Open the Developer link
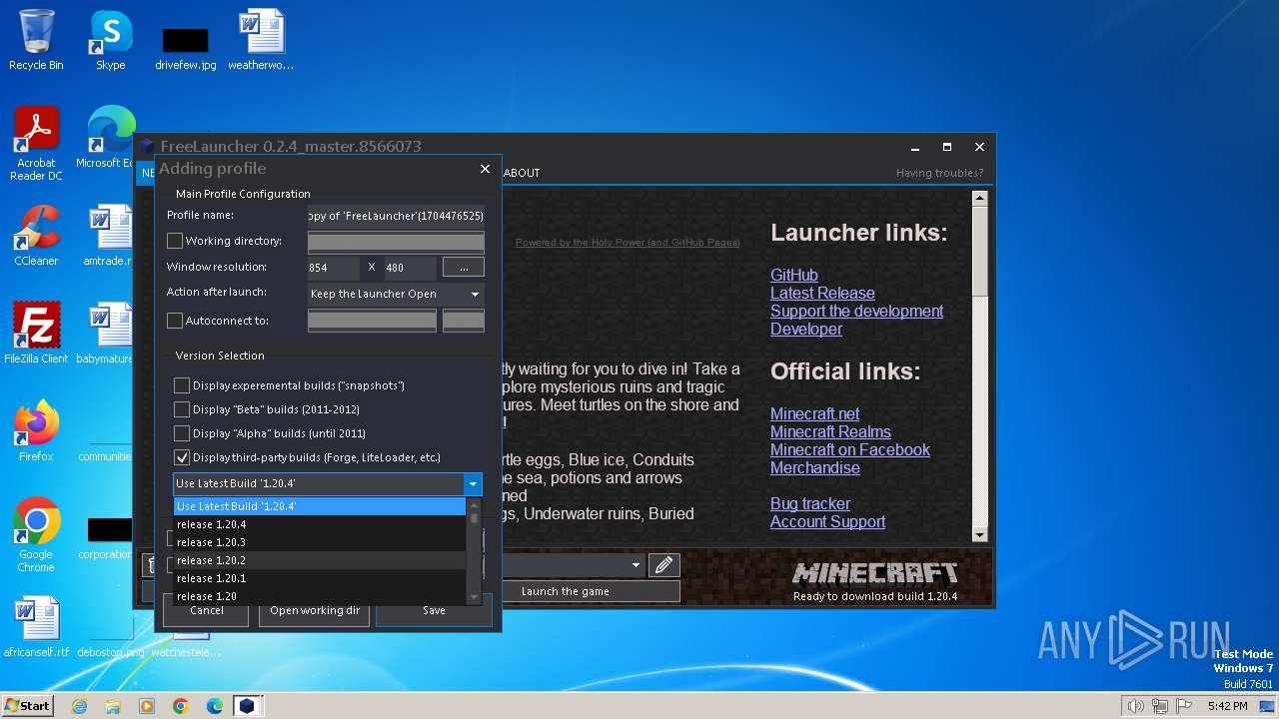Viewport: 1279px width, 719px height. tap(806, 329)
